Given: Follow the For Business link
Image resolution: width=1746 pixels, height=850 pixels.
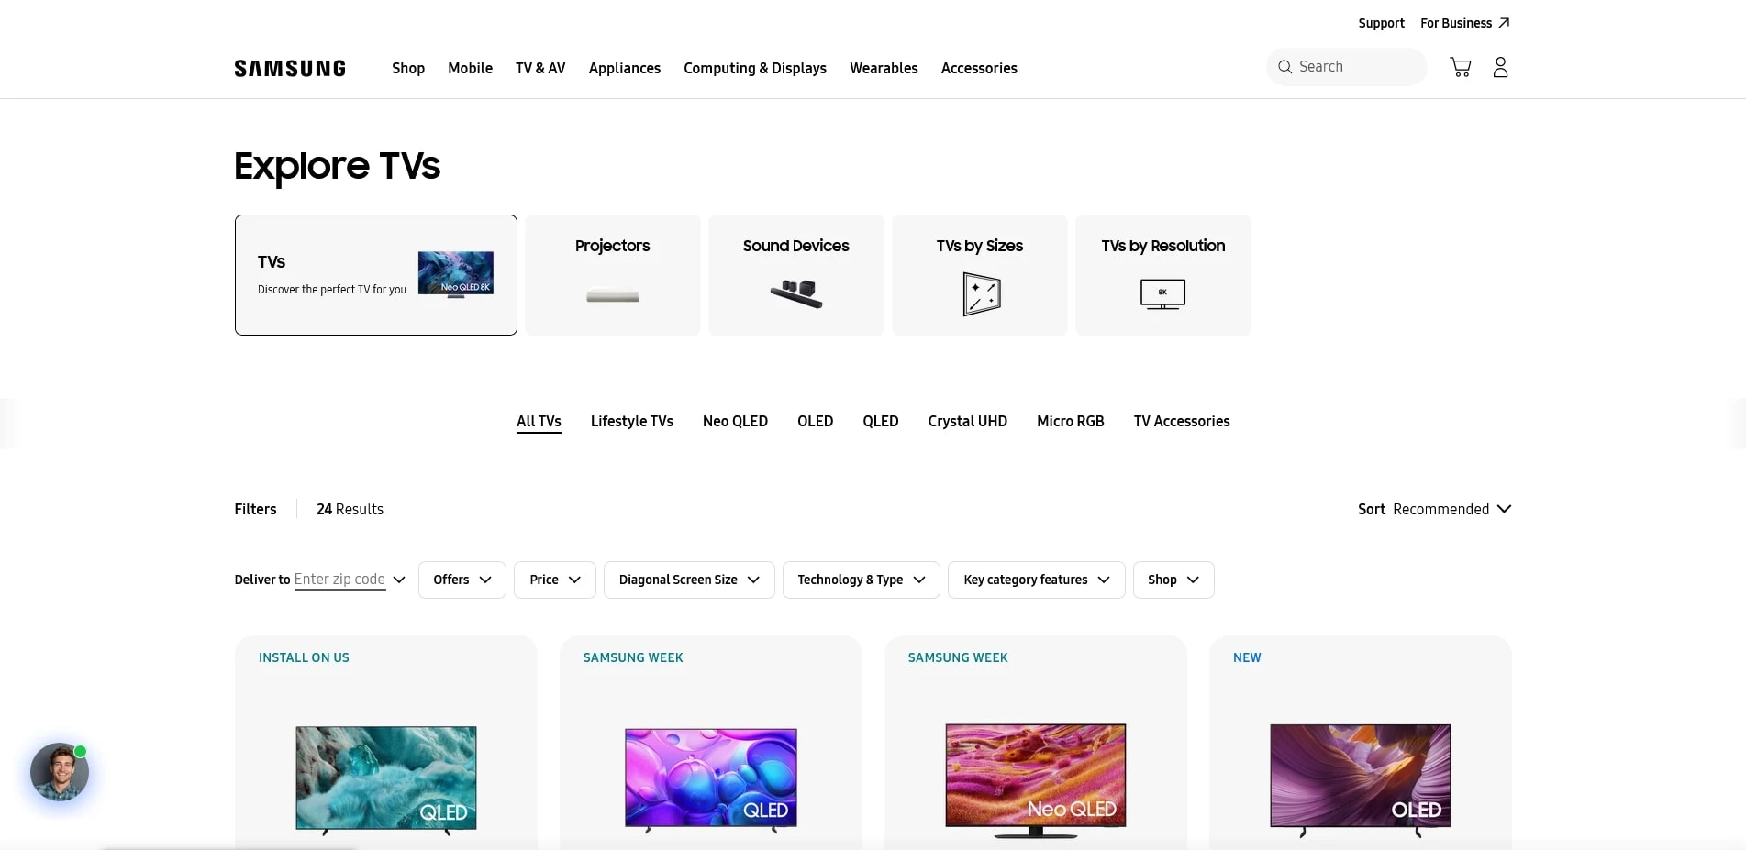Looking at the screenshot, I should pos(1464,23).
